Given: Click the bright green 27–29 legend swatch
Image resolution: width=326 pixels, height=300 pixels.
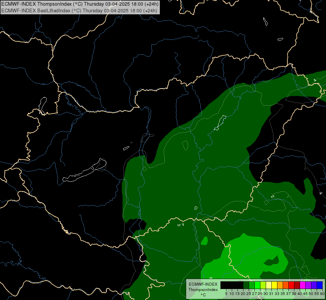Looking at the screenshot, I should click(257, 285).
